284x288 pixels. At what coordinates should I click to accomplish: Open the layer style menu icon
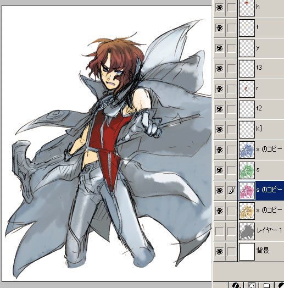pyautogui.click(x=236, y=285)
